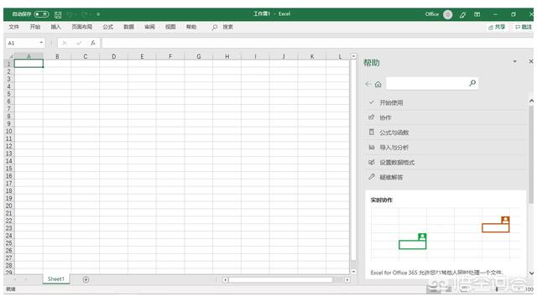Click the Help pane home icon

tap(378, 84)
